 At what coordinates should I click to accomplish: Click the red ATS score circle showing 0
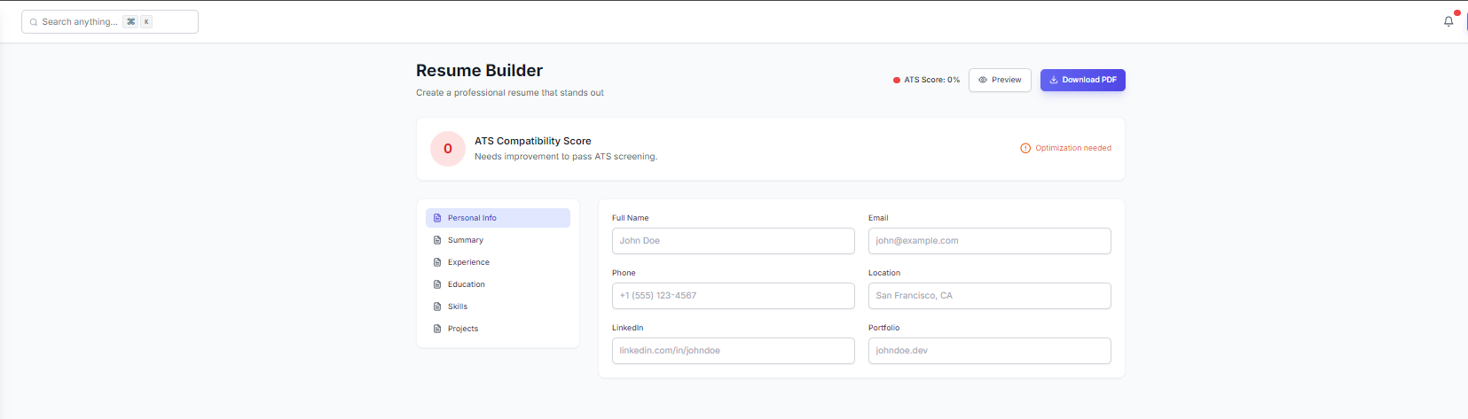pos(448,149)
